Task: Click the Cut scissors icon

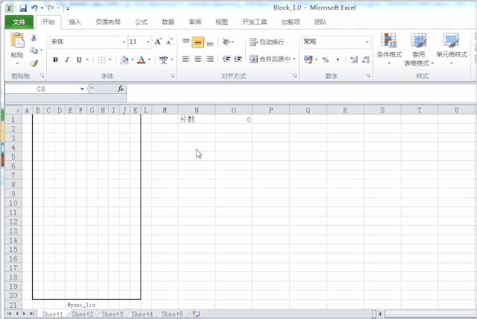Action: point(34,38)
